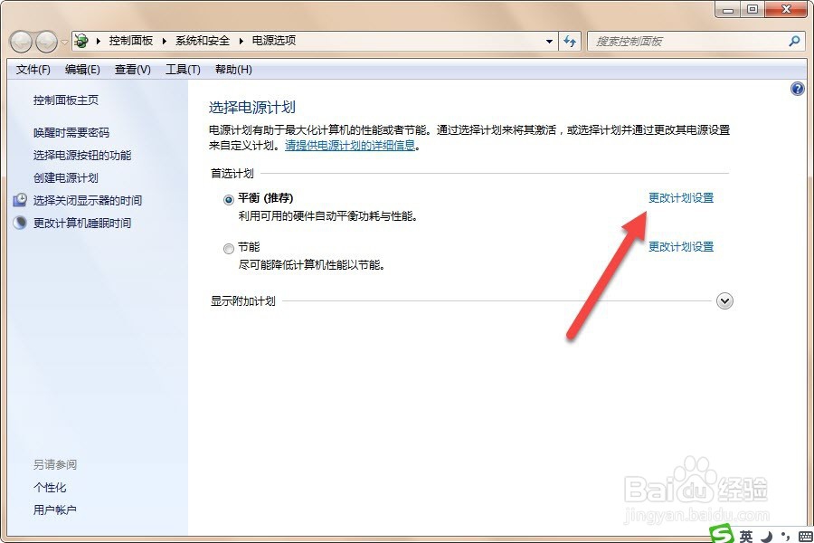Click the magnifier search icon
Viewport: 814px width, 543px height.
click(794, 41)
